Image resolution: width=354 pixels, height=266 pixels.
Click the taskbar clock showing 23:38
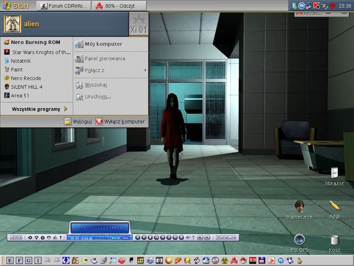tap(345, 6)
